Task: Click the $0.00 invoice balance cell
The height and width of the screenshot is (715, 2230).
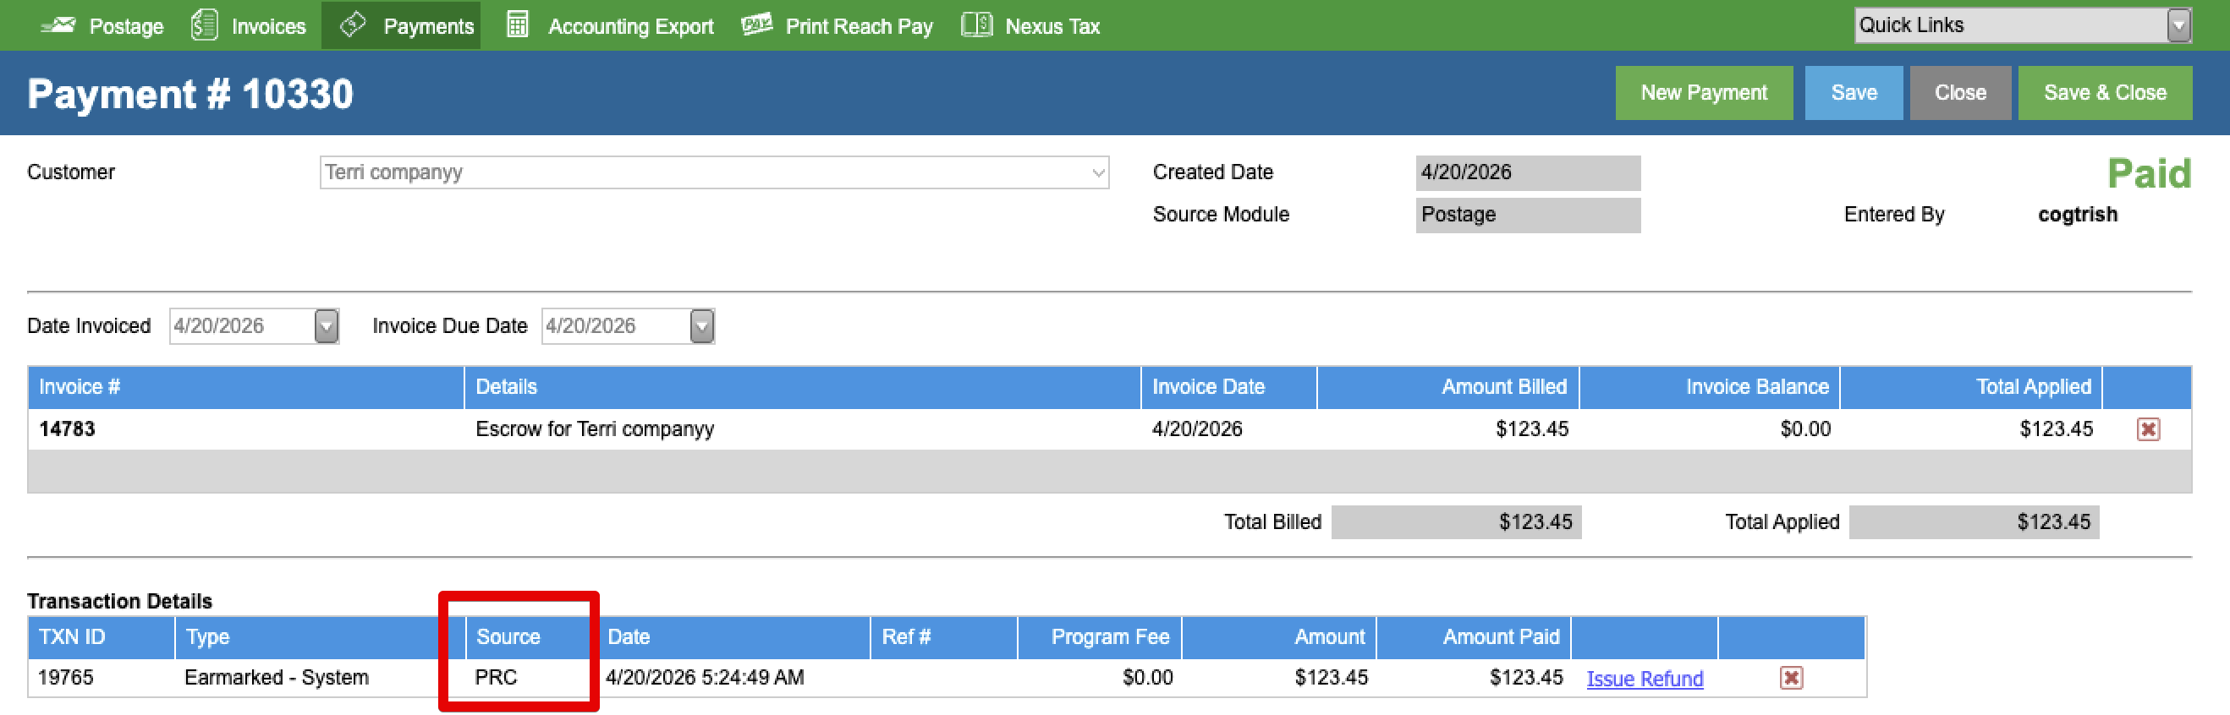Action: (1805, 428)
